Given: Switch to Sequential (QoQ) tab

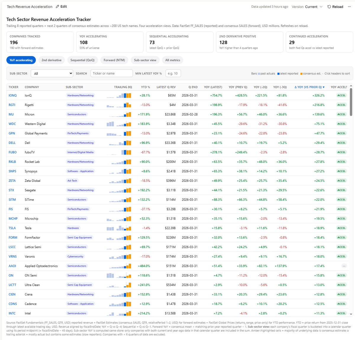Looking at the screenshot, I should (x=83, y=60).
